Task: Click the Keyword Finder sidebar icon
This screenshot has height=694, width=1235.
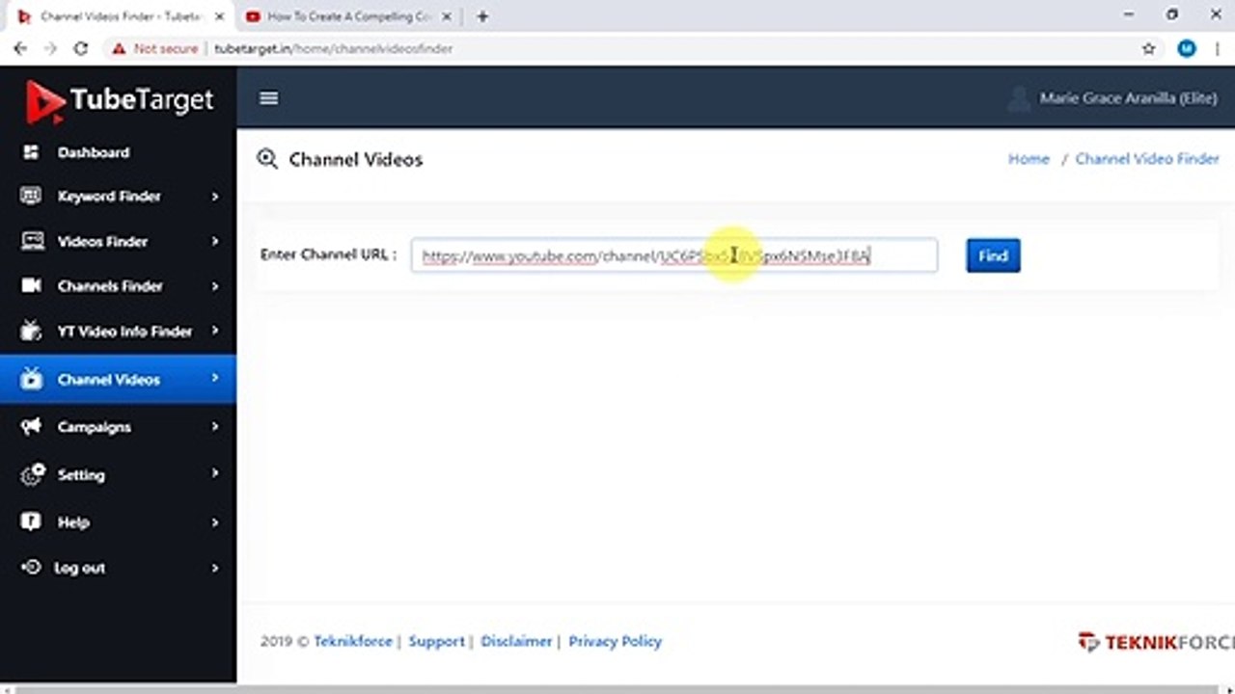Action: tap(31, 196)
